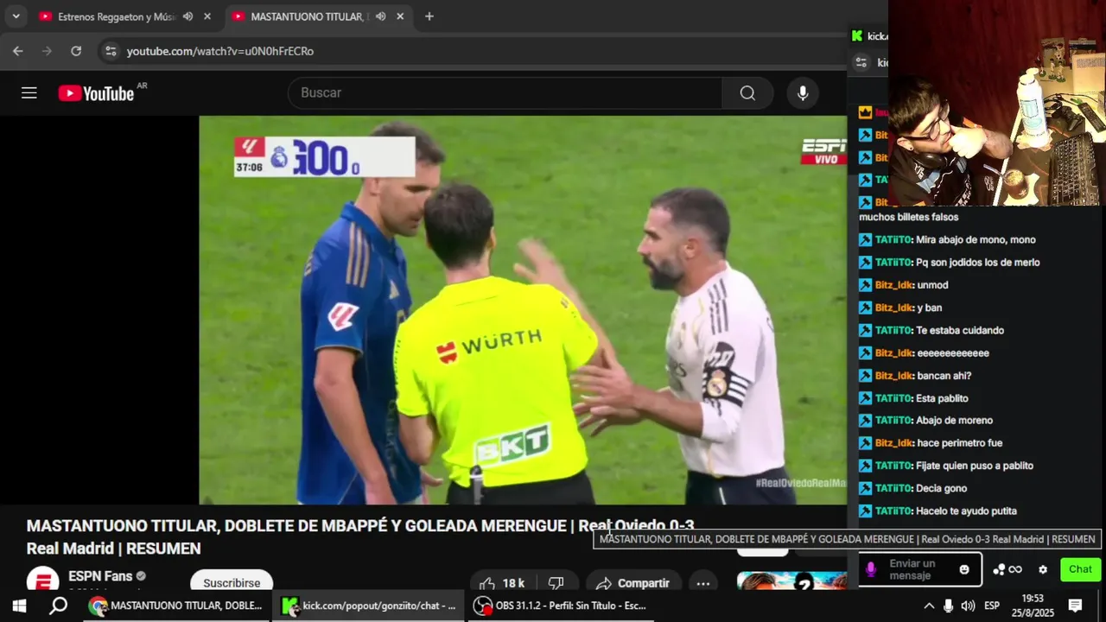Click the Kick logo in chat popout
Screen dimensions: 1106x622
[x=857, y=35]
